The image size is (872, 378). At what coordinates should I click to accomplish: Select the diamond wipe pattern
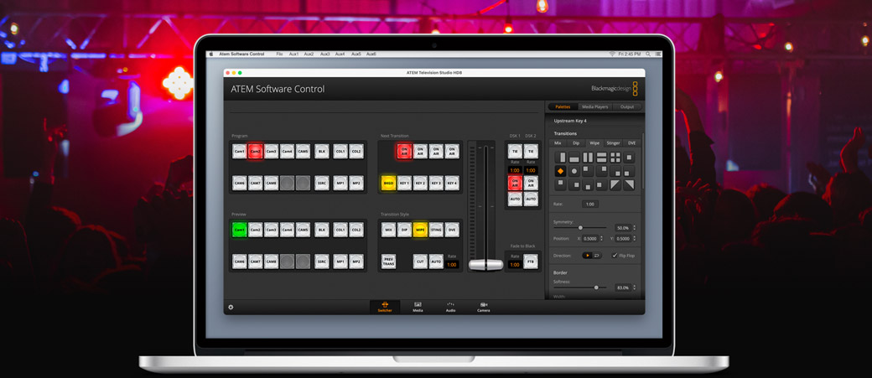560,171
